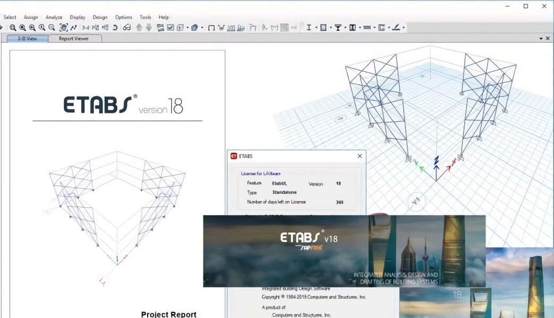Click the Standalone license type text
554x318 pixels.
click(x=284, y=192)
